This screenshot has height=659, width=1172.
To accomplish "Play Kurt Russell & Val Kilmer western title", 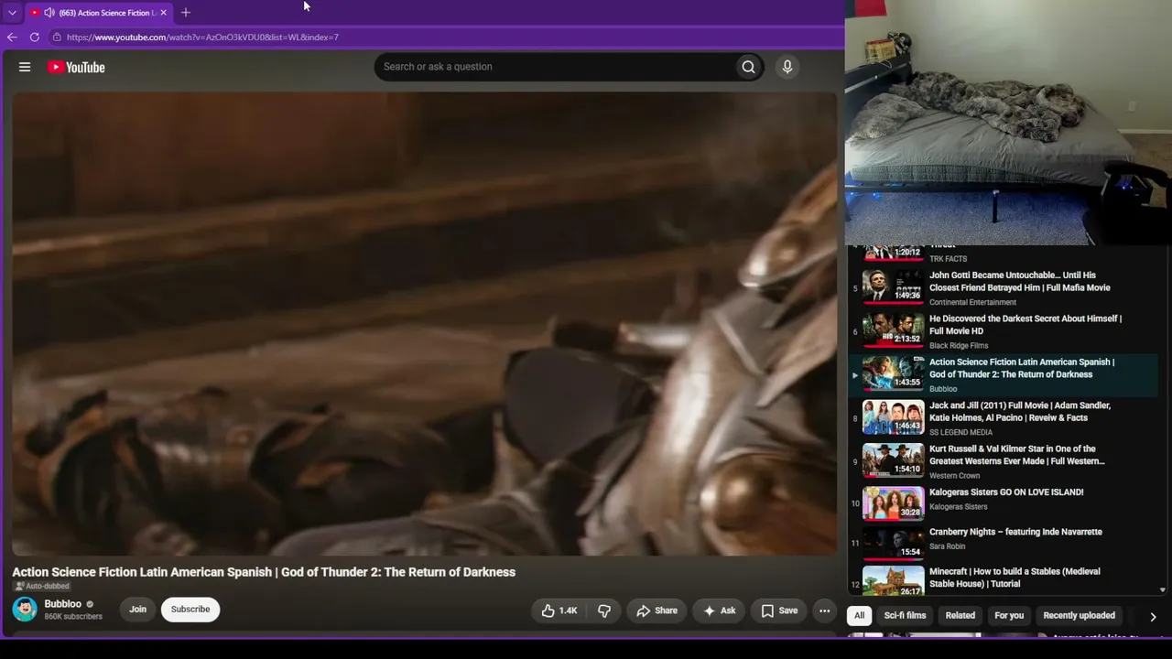I will 1016,455.
